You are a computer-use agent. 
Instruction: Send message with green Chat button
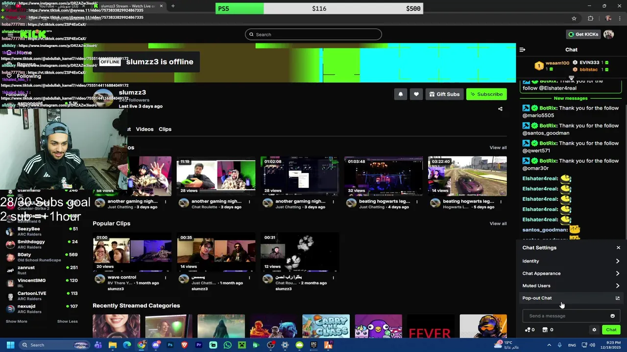point(611,330)
